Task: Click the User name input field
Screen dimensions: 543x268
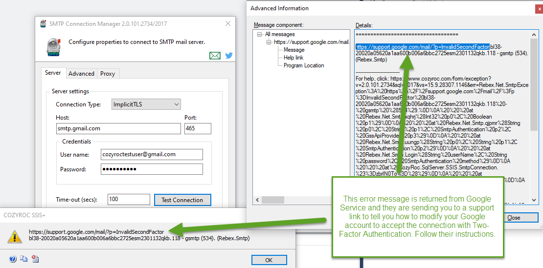Action: (152, 154)
